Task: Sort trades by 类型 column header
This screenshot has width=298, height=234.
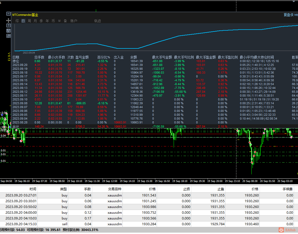Action: (x=63, y=189)
